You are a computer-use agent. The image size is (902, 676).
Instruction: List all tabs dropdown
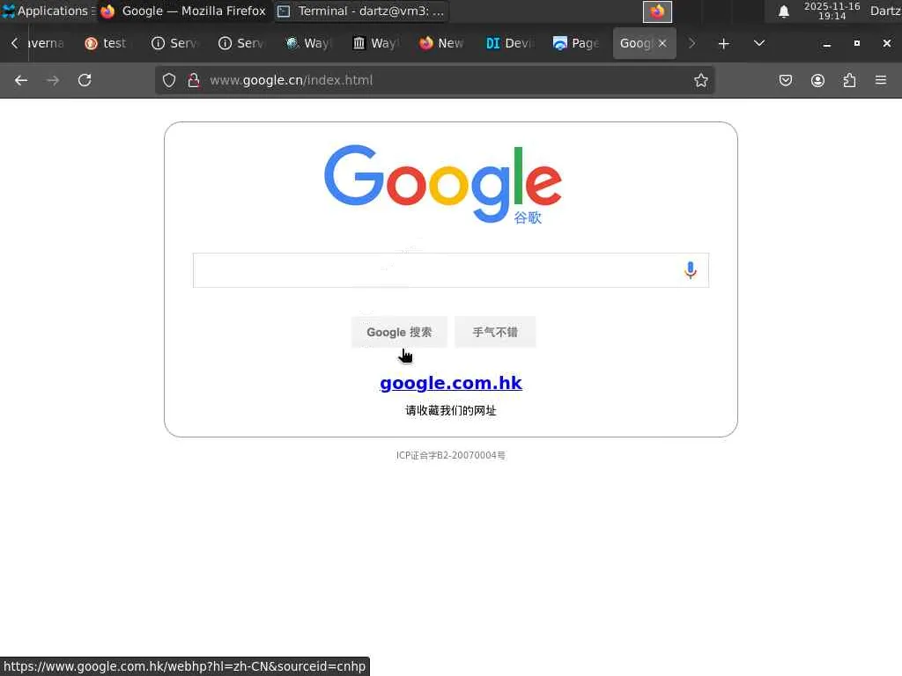click(x=758, y=44)
